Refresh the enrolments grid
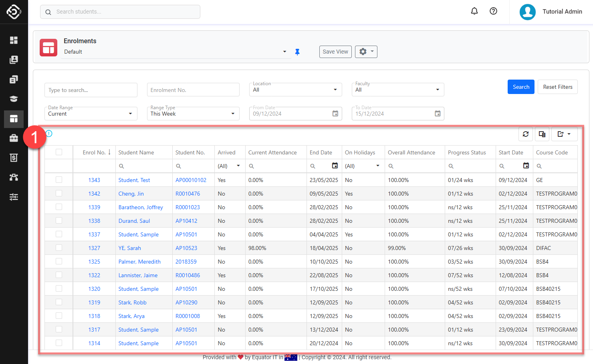Viewport: 593px width, 364px height. (525, 134)
